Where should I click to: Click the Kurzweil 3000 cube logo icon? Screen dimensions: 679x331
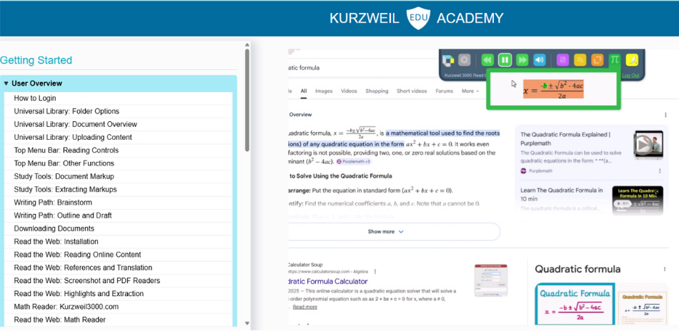point(448,60)
